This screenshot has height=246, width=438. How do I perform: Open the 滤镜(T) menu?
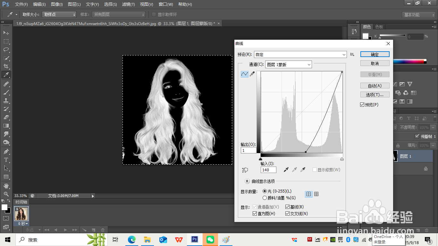click(129, 4)
